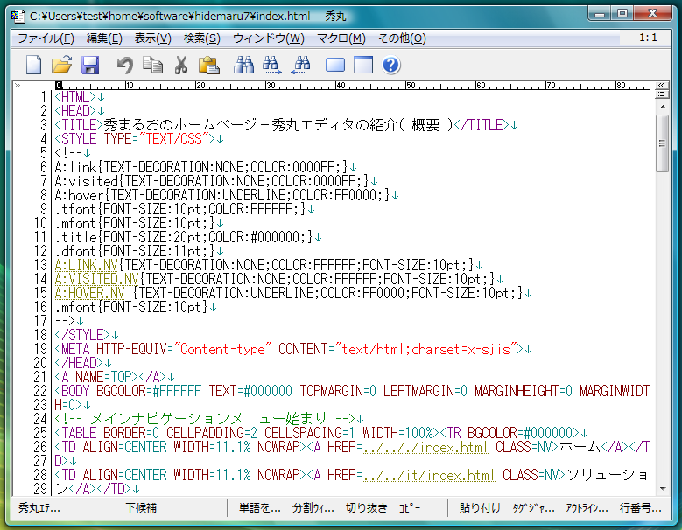Cut the selection with the scissors icon
The width and height of the screenshot is (682, 530).
coord(181,66)
